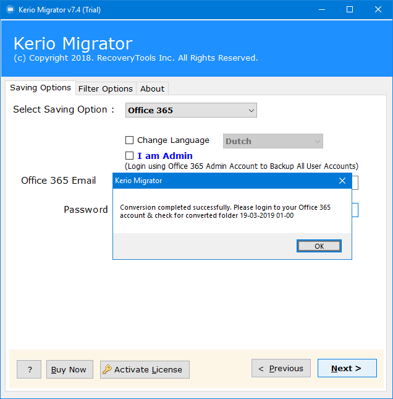Minimize the Kerio Migrator window
Image resolution: width=393 pixels, height=399 pixels.
pos(322,10)
